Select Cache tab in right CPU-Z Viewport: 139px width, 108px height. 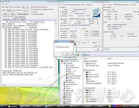click(110, 5)
